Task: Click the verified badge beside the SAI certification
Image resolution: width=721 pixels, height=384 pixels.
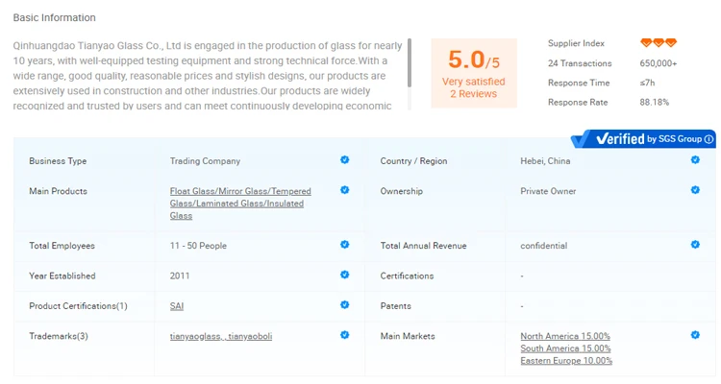Action: (344, 305)
